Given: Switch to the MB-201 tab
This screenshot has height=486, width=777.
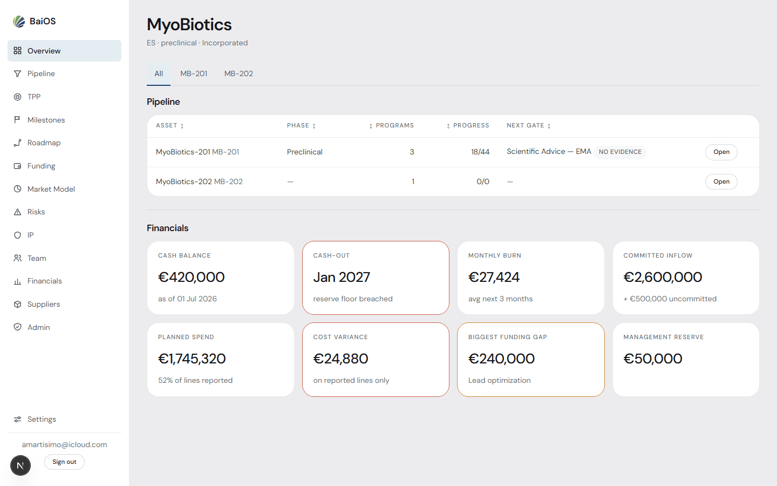Looking at the screenshot, I should (194, 74).
